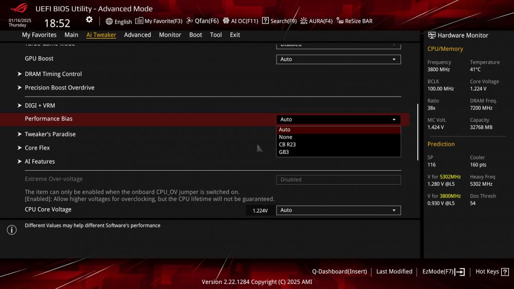Click the 1.424 V MC voltage value
The image size is (514, 289).
coord(436,128)
